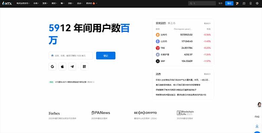Expand the 市场 dropdown in the navigation bar

pos(36,3)
